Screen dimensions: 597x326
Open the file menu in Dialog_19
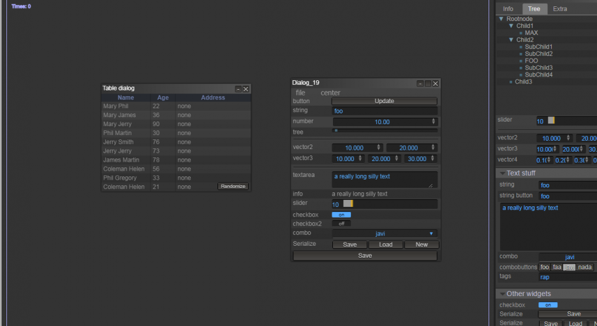(x=300, y=93)
